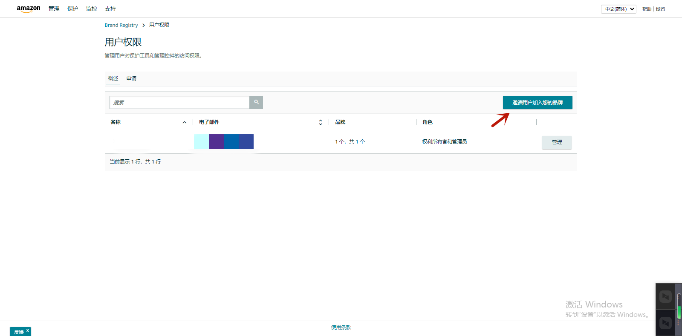Open the 设置 link
Viewport: 682px width, 336px height.
pos(660,9)
